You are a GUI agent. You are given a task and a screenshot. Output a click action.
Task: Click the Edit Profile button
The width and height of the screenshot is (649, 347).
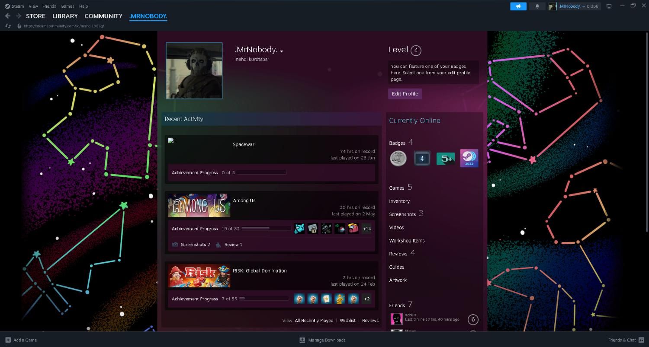click(405, 94)
